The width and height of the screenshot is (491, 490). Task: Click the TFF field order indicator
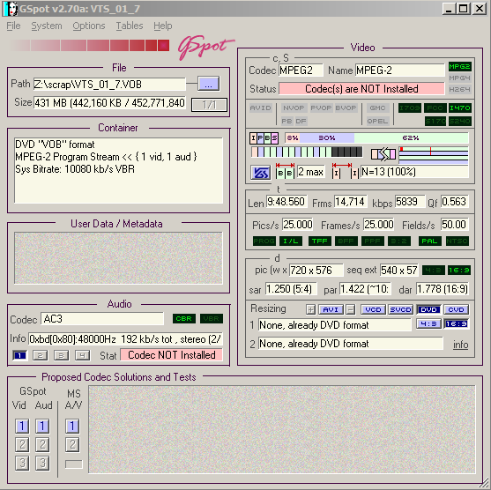coord(320,241)
